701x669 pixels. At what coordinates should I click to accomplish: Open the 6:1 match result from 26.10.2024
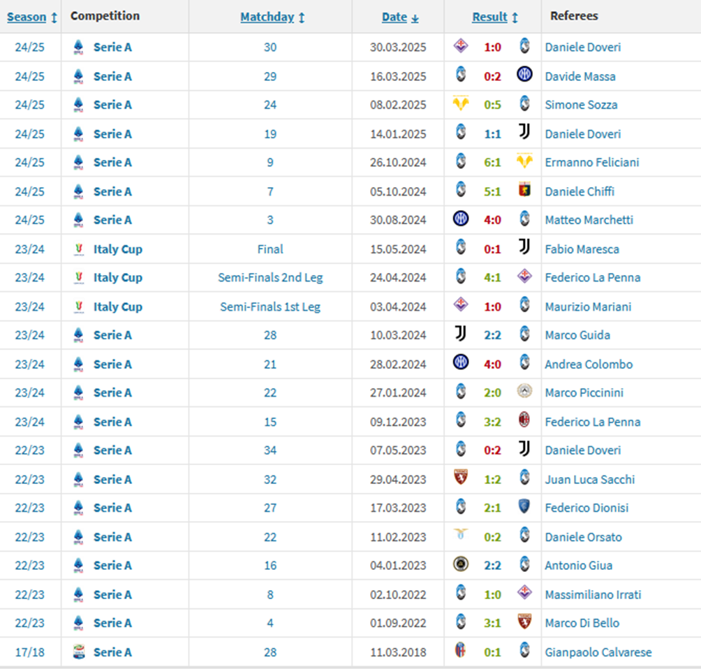point(492,162)
